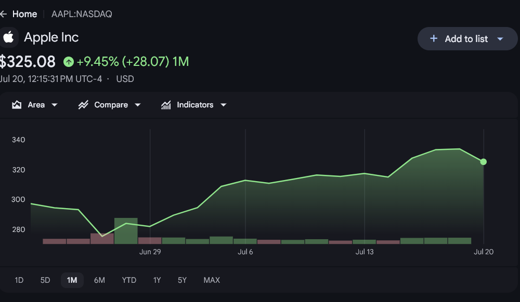This screenshot has height=302, width=520.
Task: Expand the Indicators dropdown arrow
Action: [224, 105]
